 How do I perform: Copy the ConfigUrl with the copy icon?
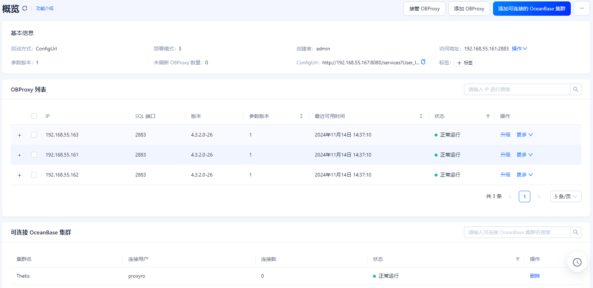tap(423, 62)
